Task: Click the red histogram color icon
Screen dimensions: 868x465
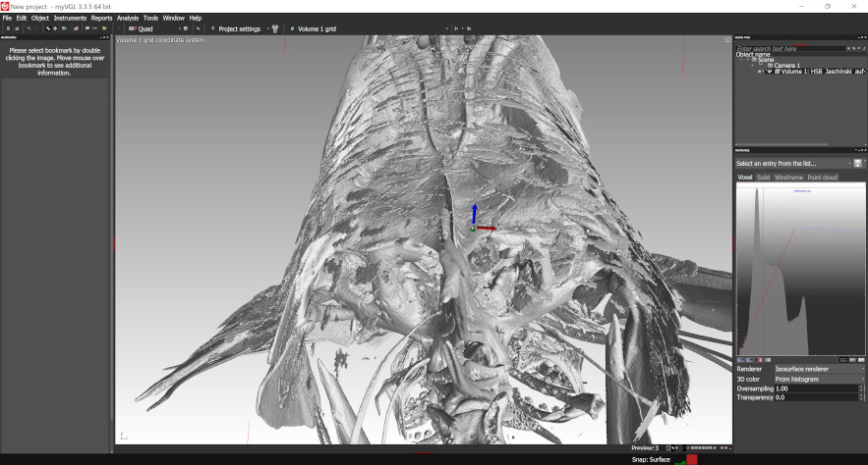Action: point(760,360)
